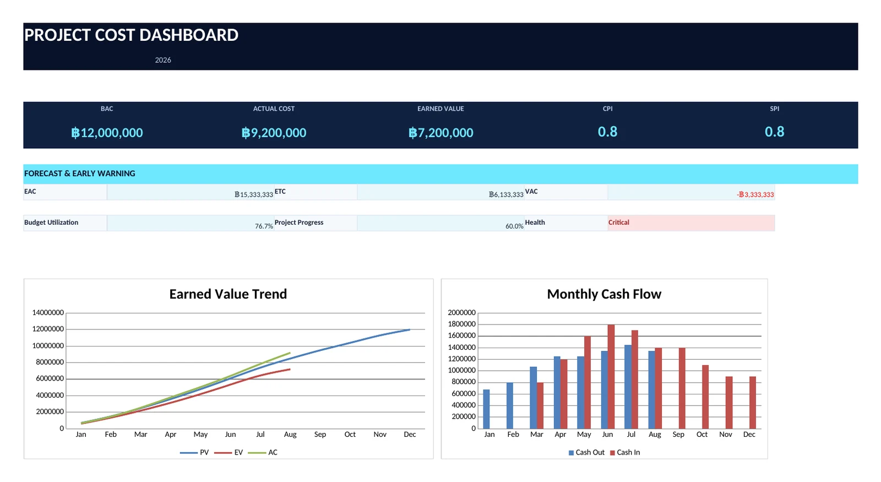Click the Critical health status cell
Viewport: 881px width, 482px height.
(x=691, y=223)
